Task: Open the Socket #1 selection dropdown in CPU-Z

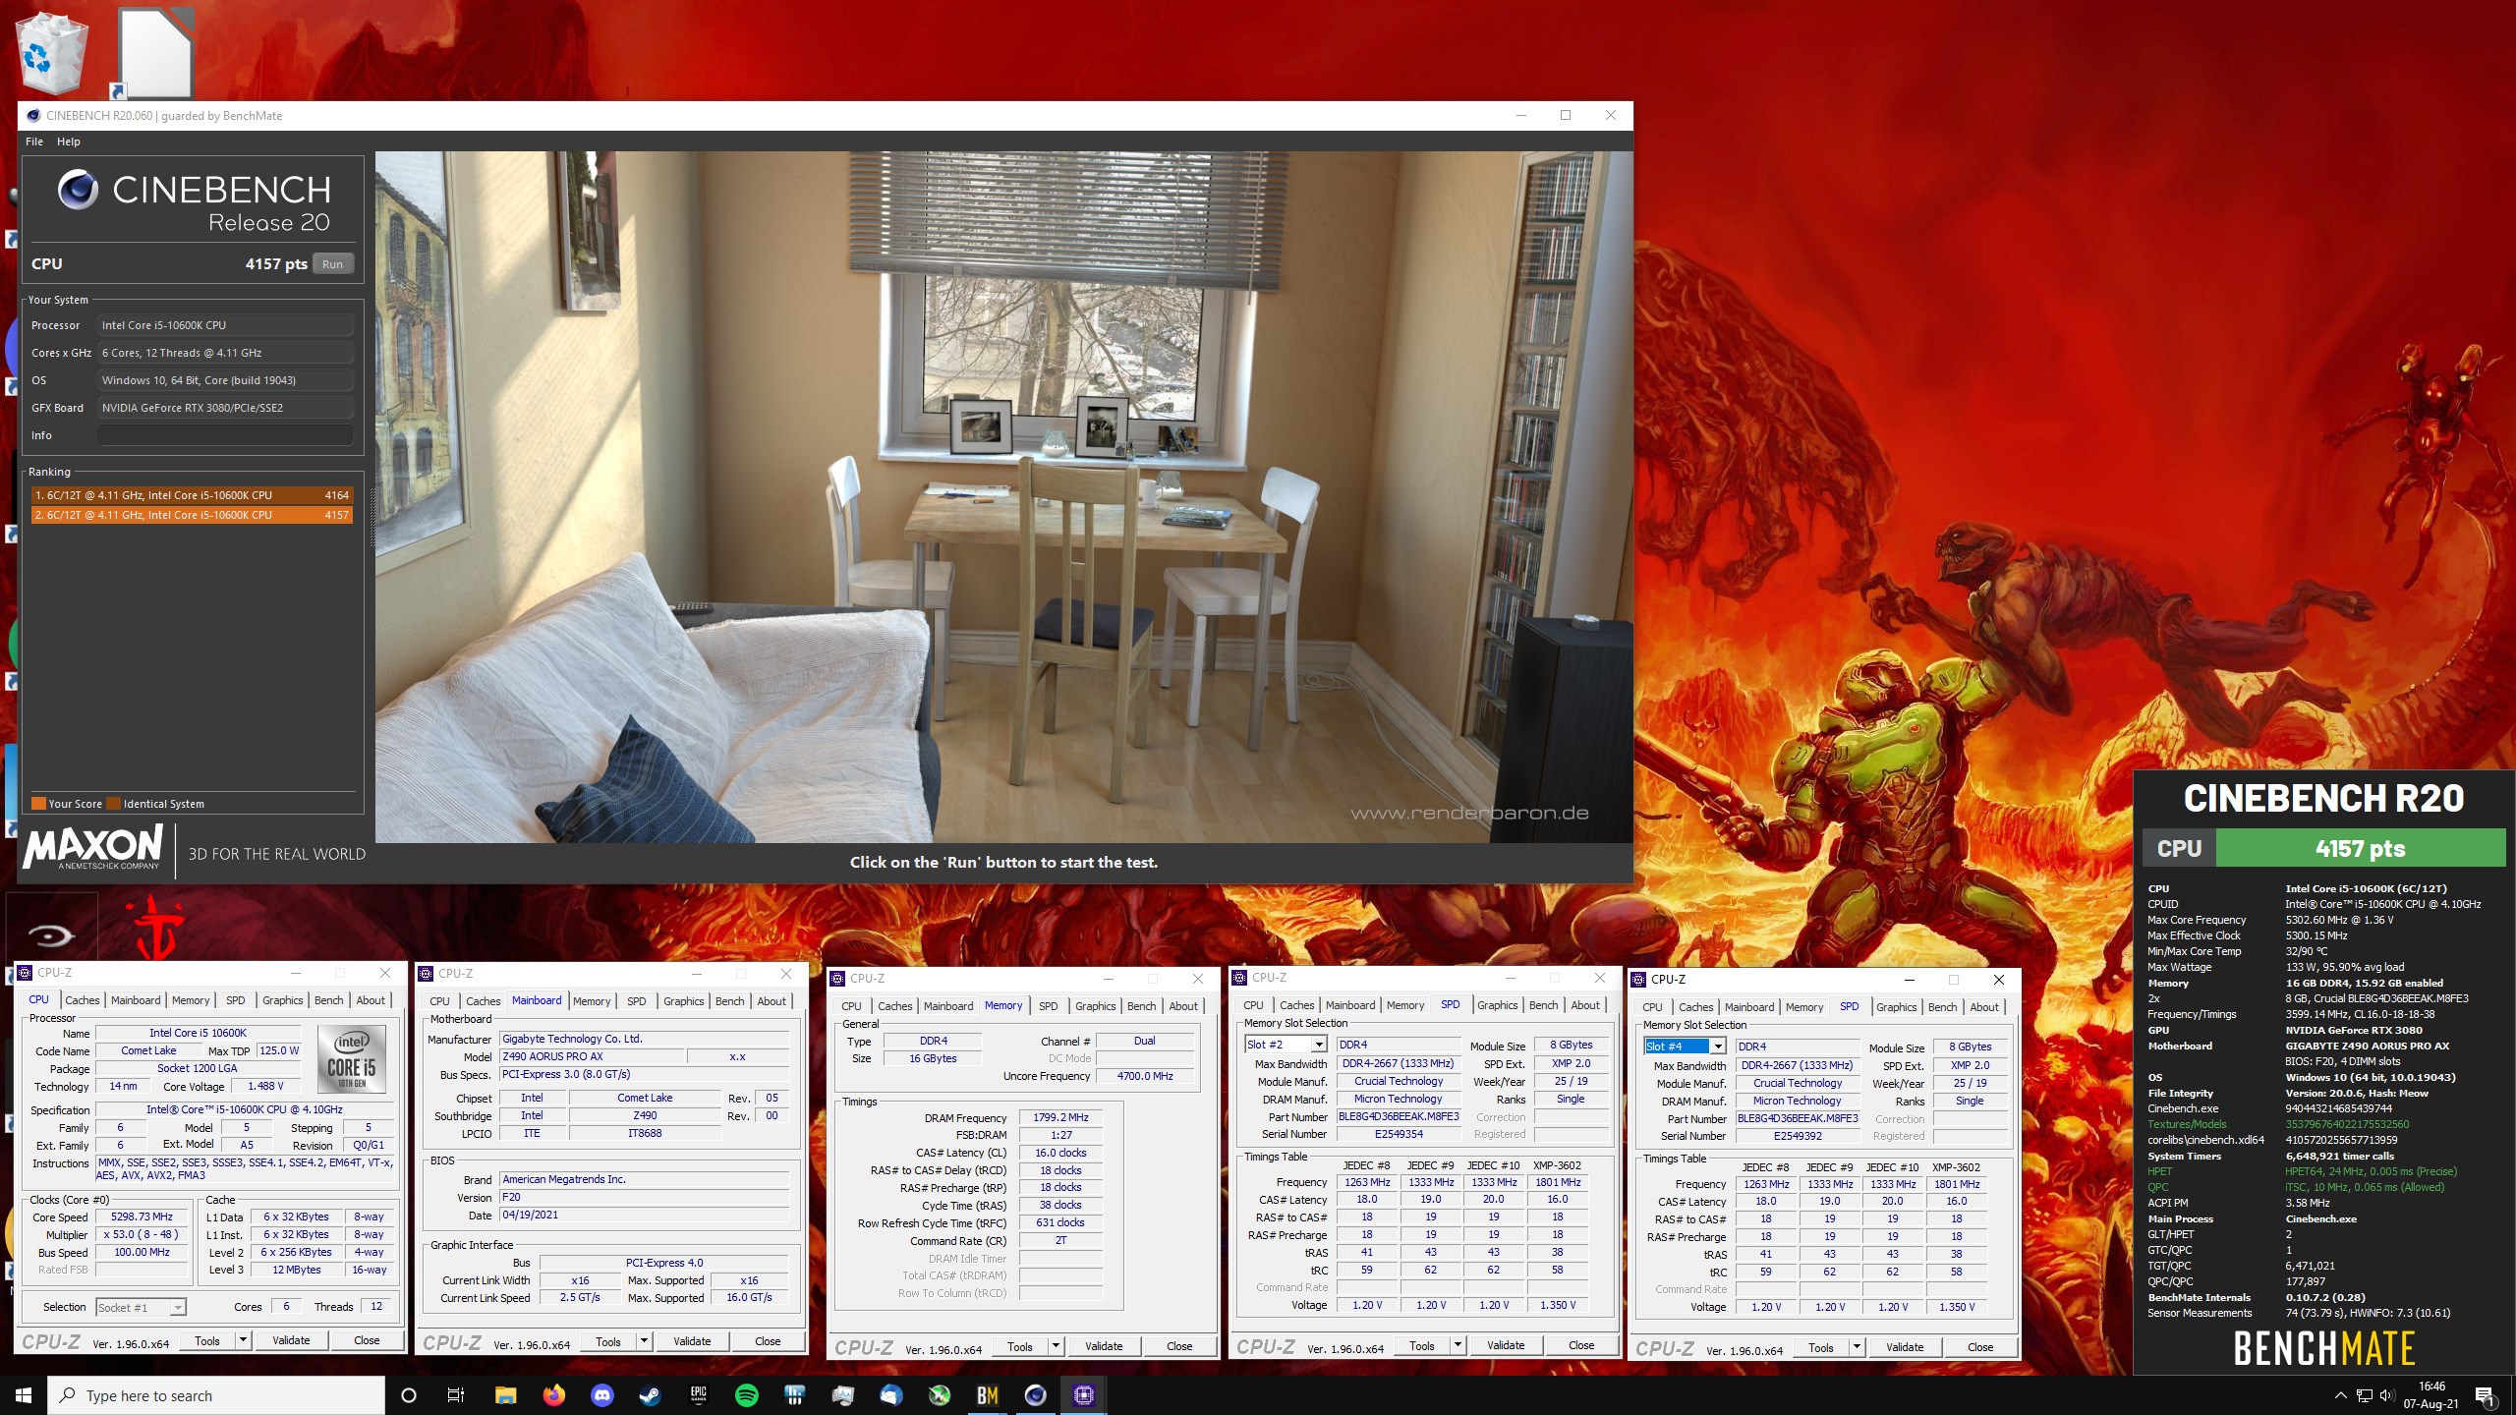Action: point(141,1307)
